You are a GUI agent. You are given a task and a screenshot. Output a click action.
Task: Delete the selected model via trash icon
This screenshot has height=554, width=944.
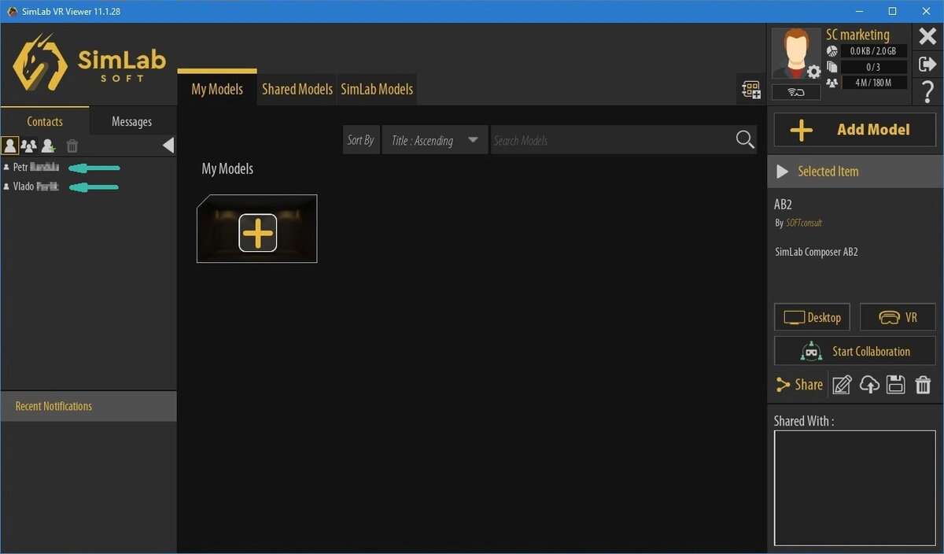point(923,384)
